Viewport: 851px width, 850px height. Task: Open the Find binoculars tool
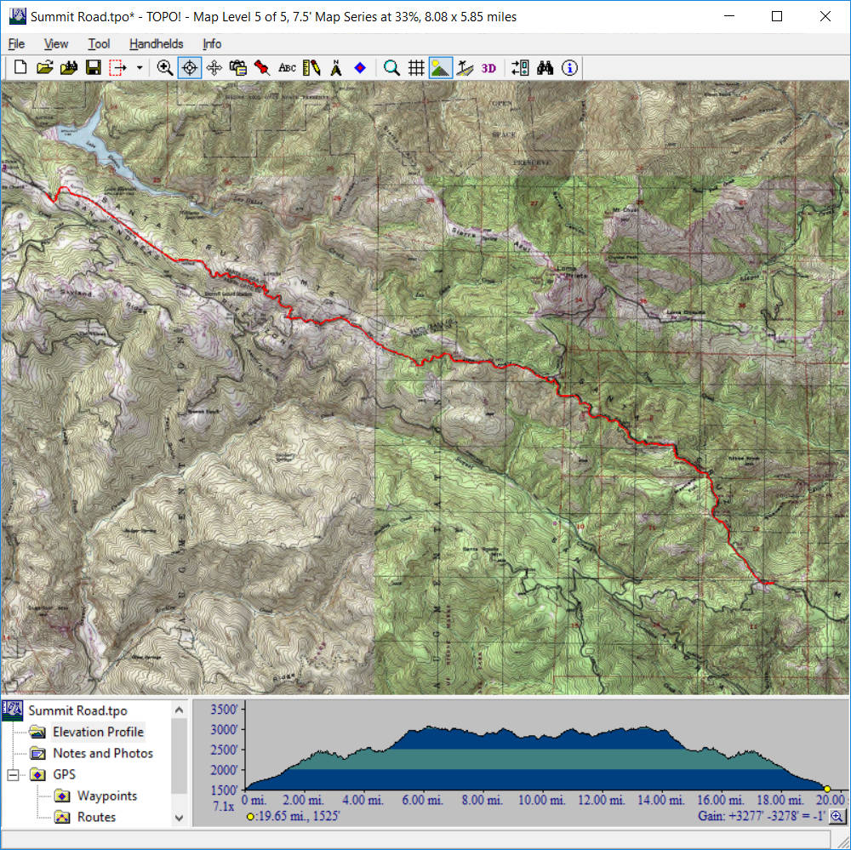[x=545, y=68]
